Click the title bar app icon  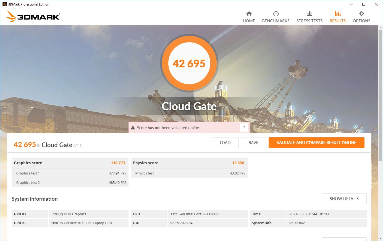click(4, 4)
